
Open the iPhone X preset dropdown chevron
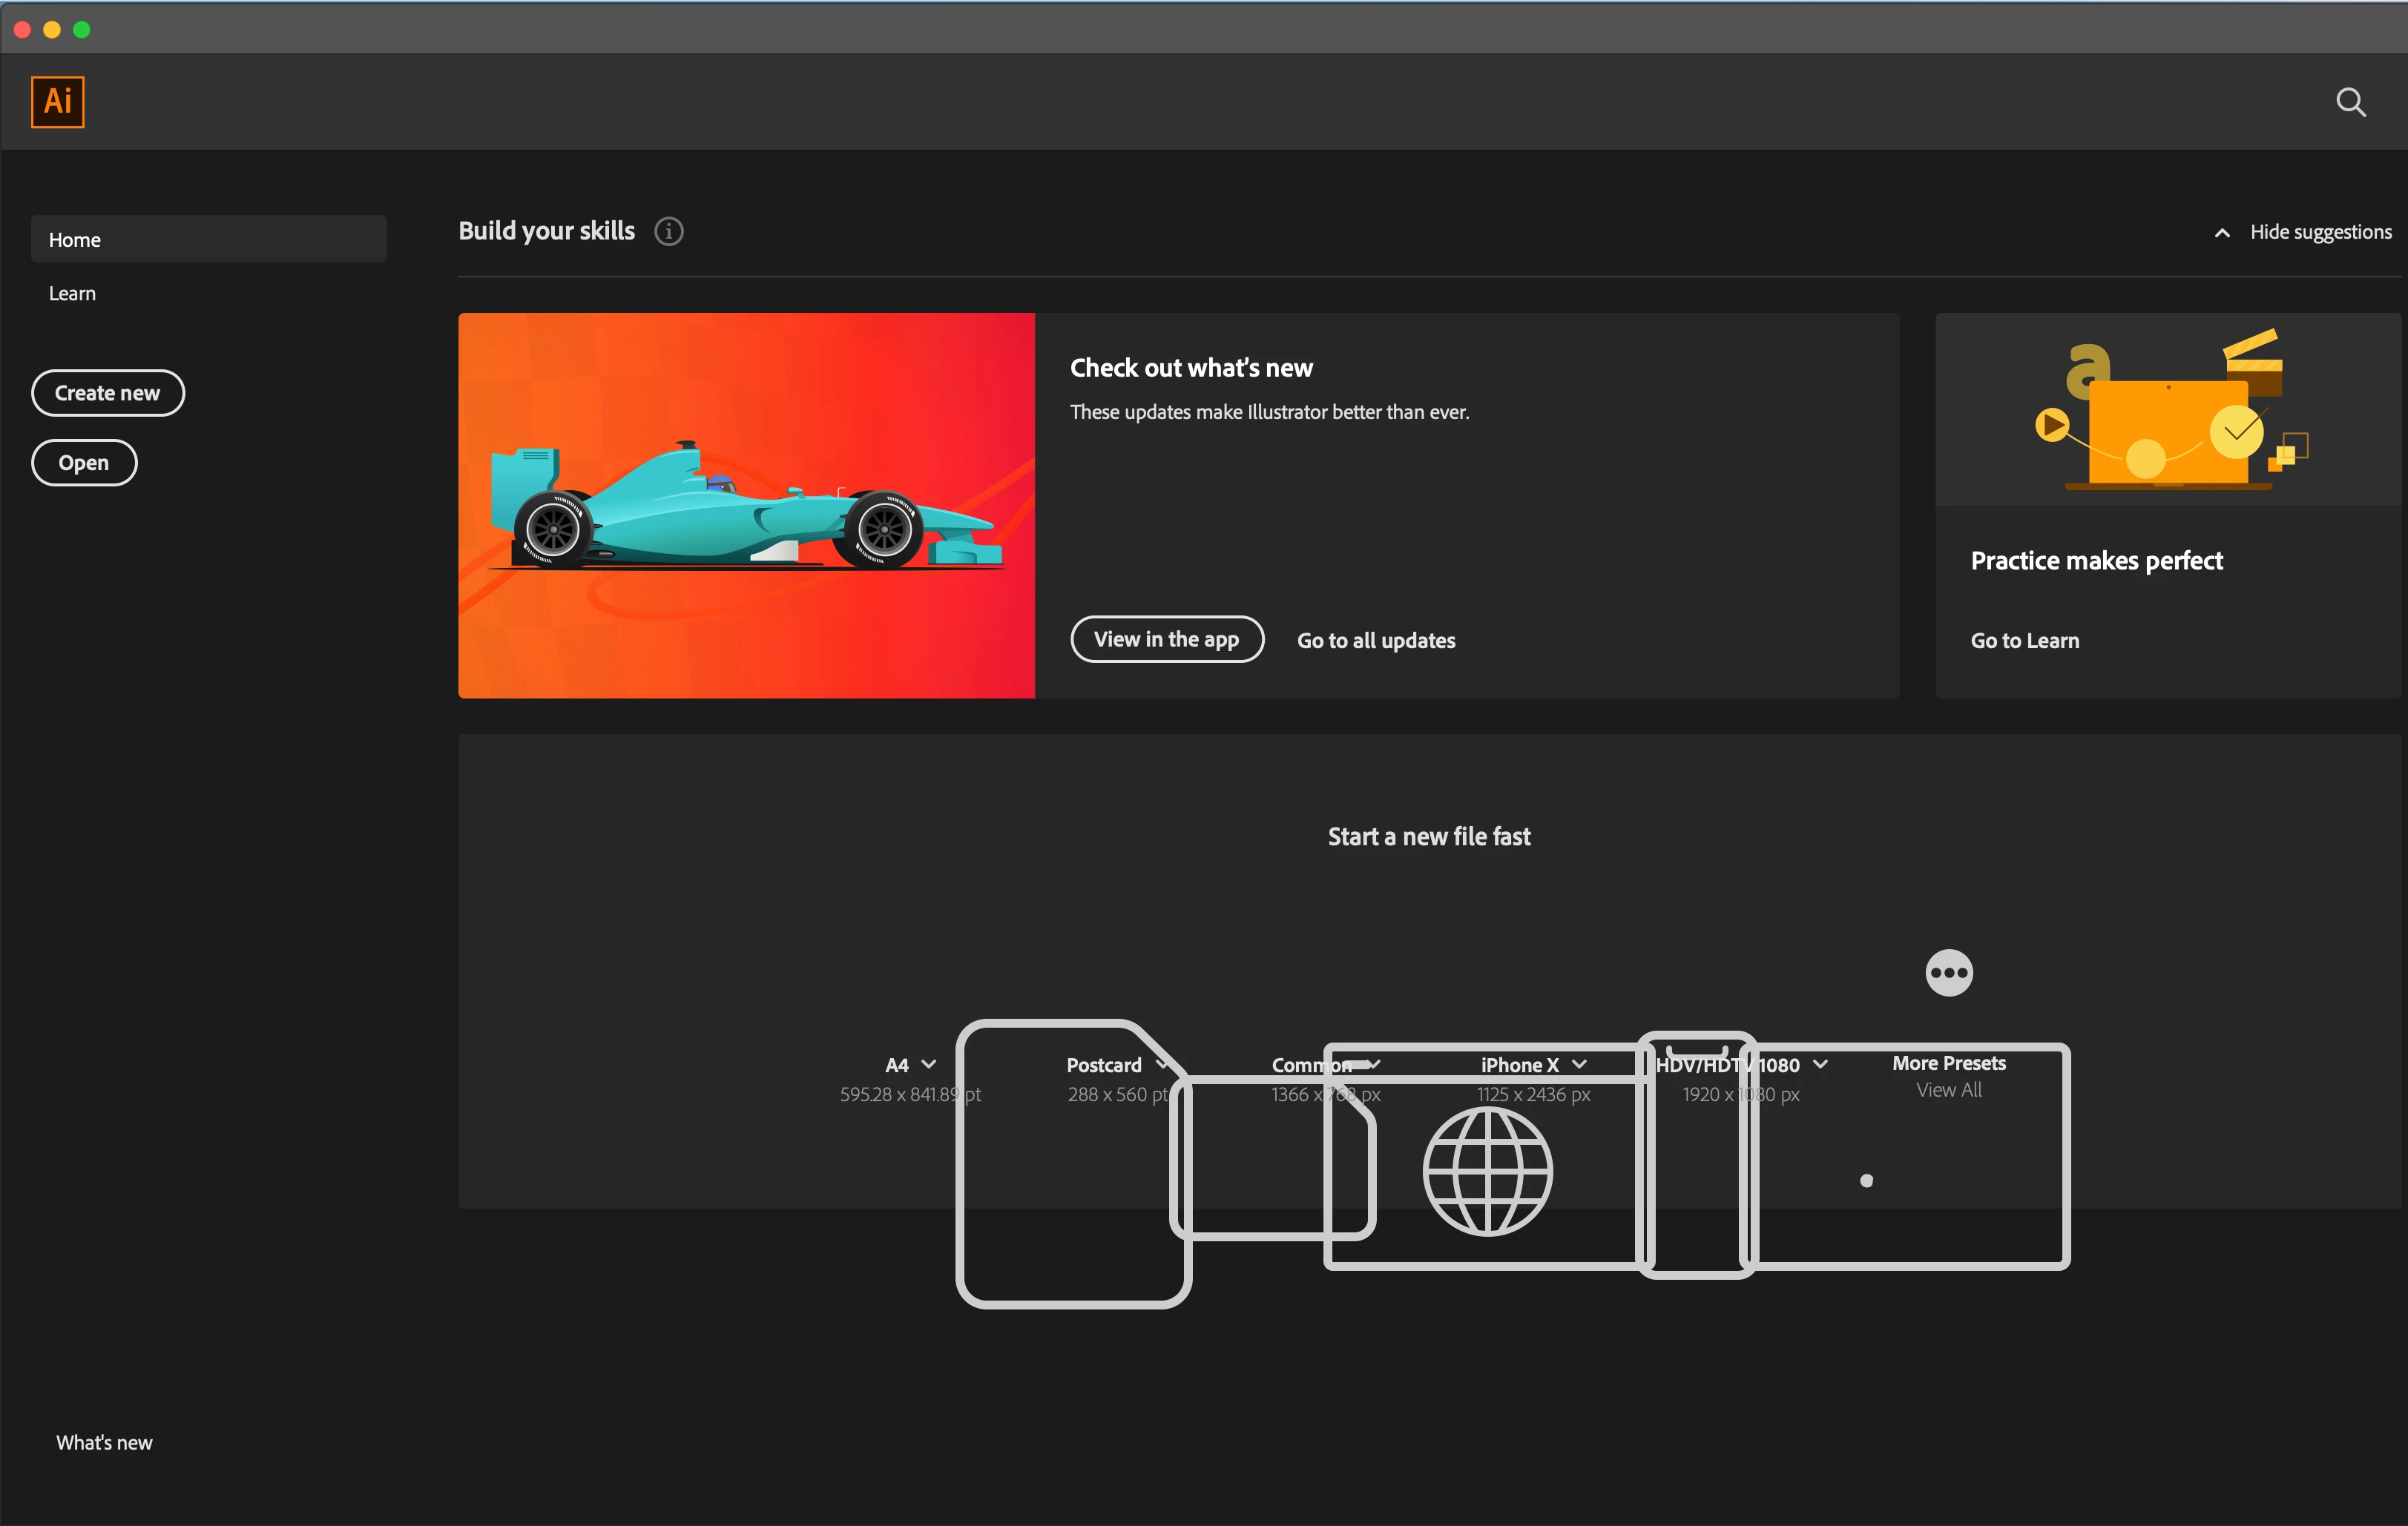click(x=1579, y=1064)
